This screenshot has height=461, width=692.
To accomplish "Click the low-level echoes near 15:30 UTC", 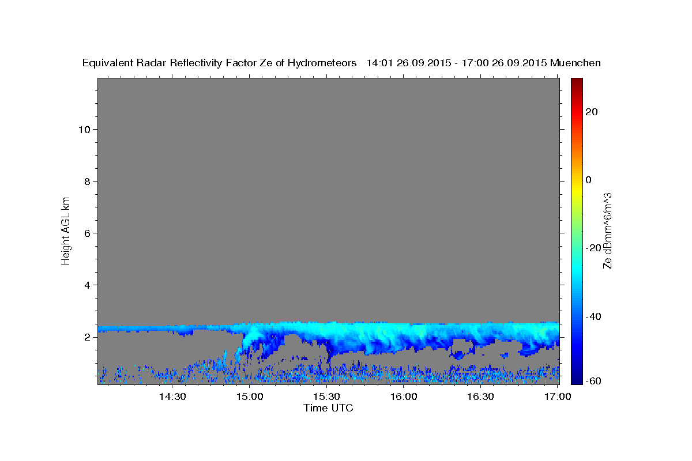I will pyautogui.click(x=326, y=373).
